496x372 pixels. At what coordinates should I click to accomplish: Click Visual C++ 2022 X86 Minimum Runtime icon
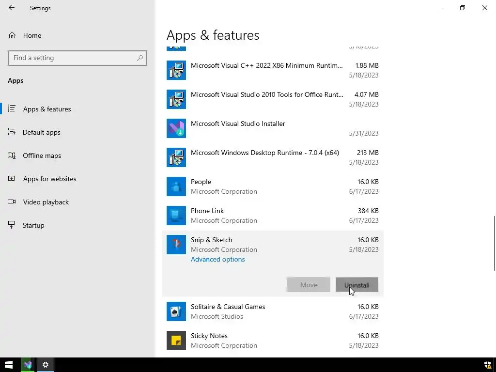click(x=176, y=70)
